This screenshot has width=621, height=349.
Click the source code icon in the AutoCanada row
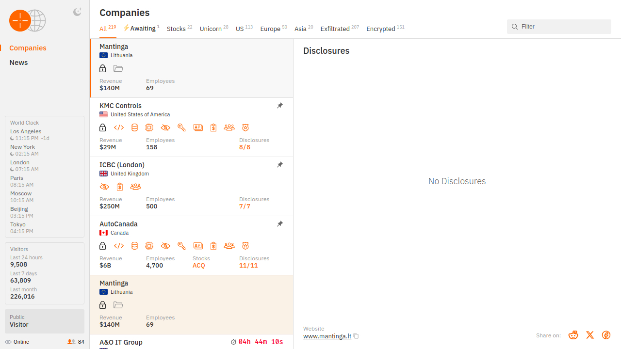[119, 246]
